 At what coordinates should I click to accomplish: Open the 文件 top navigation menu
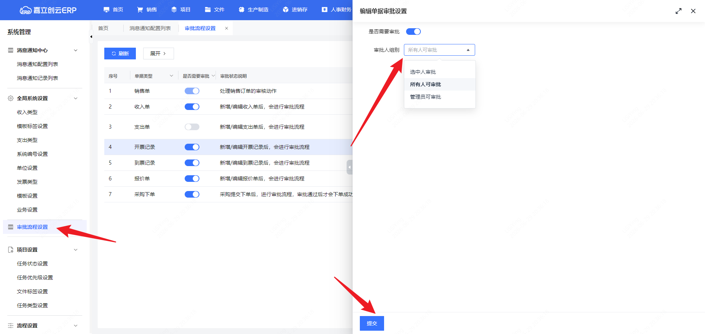[215, 10]
